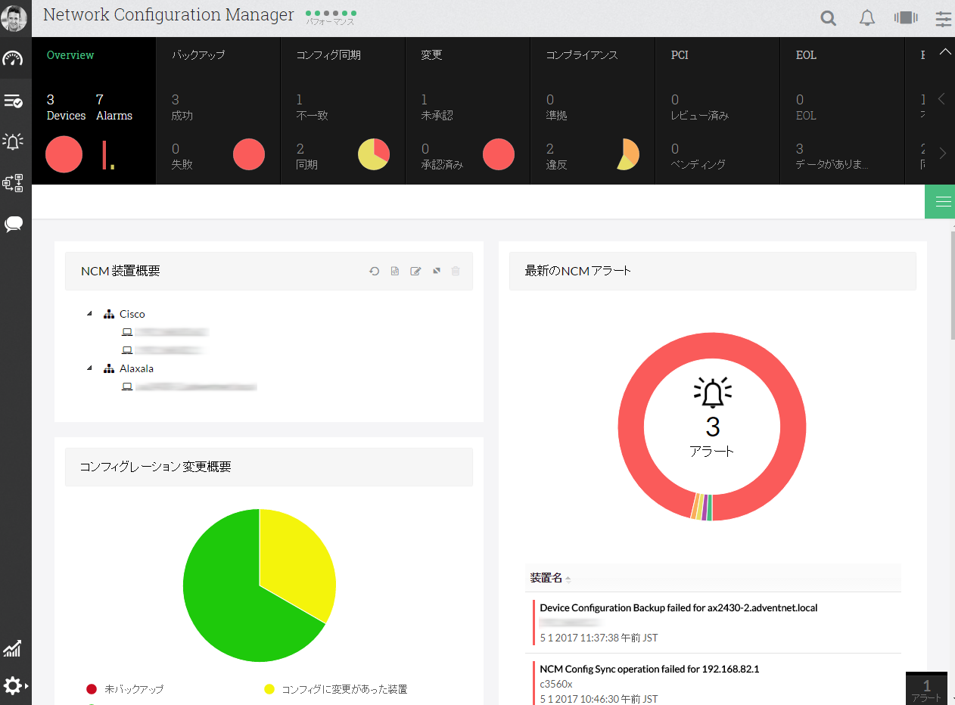Open the notifications bell in header
Image resolution: width=955 pixels, height=705 pixels.
click(x=867, y=18)
